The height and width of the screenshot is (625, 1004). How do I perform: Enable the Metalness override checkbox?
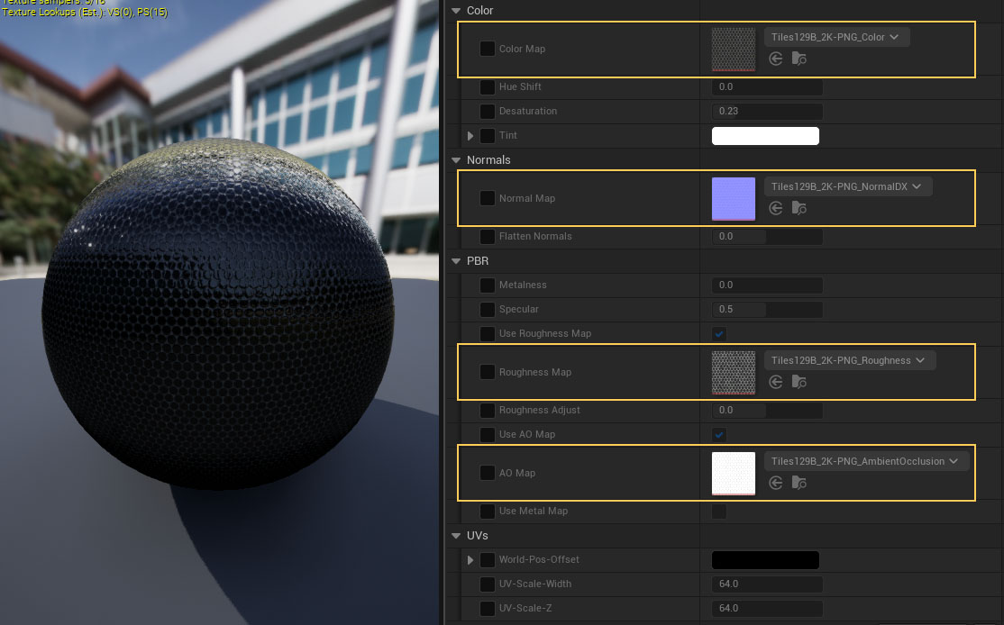point(488,285)
